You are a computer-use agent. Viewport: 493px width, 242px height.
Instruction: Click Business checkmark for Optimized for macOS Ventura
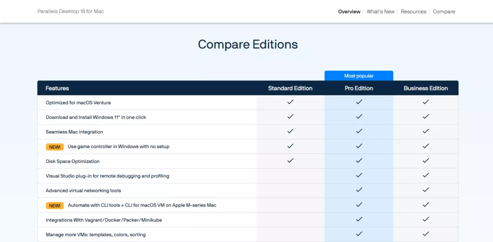[426, 102]
